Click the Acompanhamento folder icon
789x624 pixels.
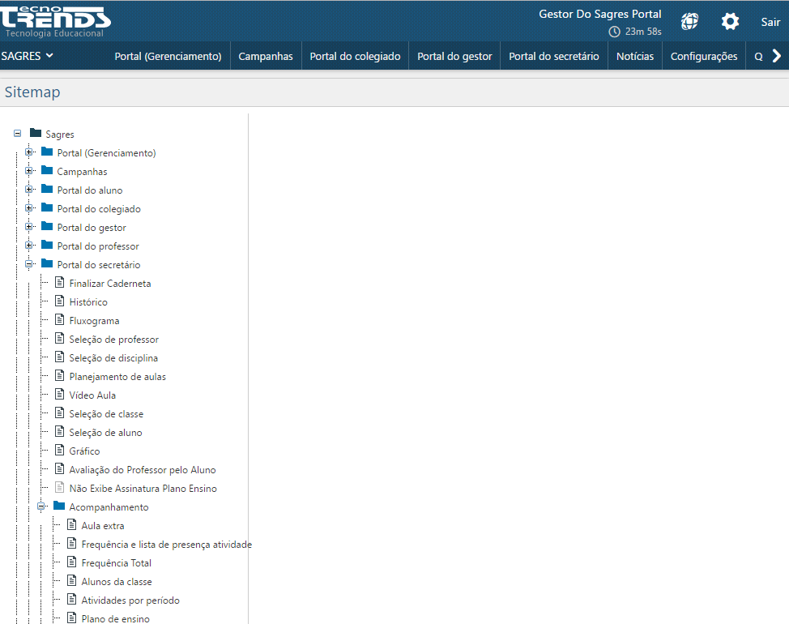point(60,506)
